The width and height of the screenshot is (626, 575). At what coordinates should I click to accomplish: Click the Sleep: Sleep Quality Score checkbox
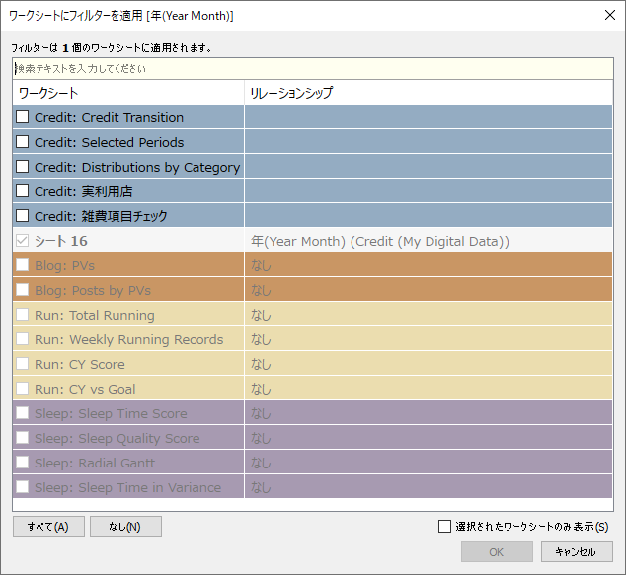click(x=23, y=438)
